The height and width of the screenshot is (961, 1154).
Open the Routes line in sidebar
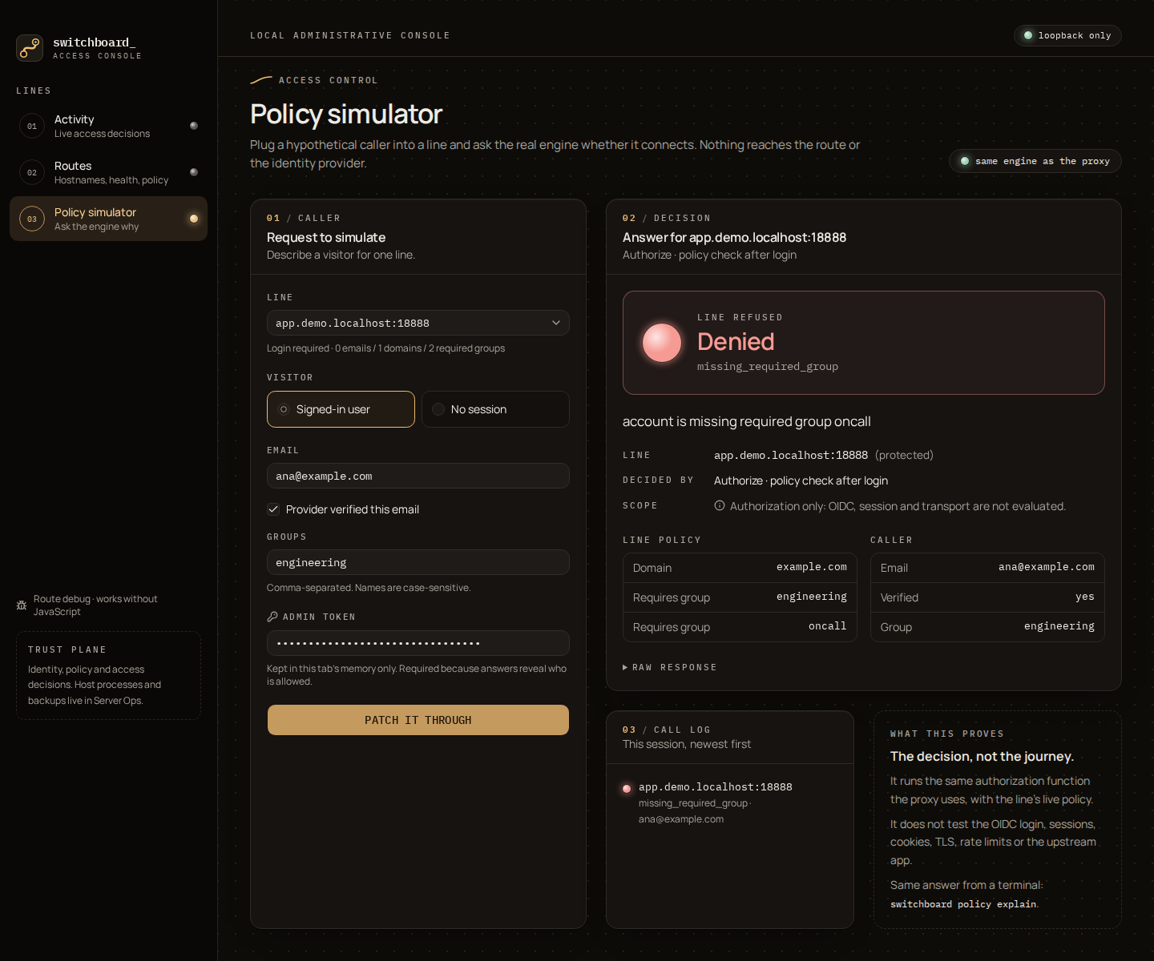point(108,172)
